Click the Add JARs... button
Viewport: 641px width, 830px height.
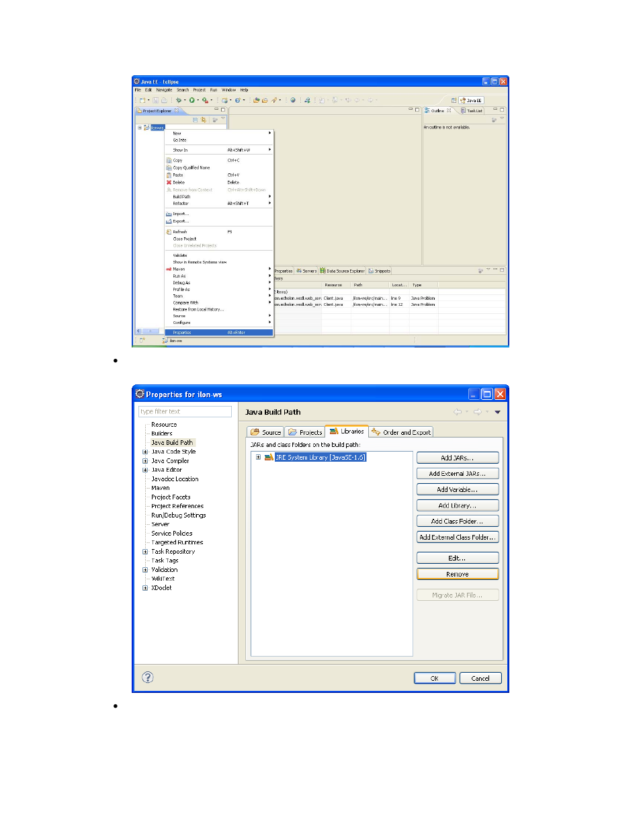458,458
